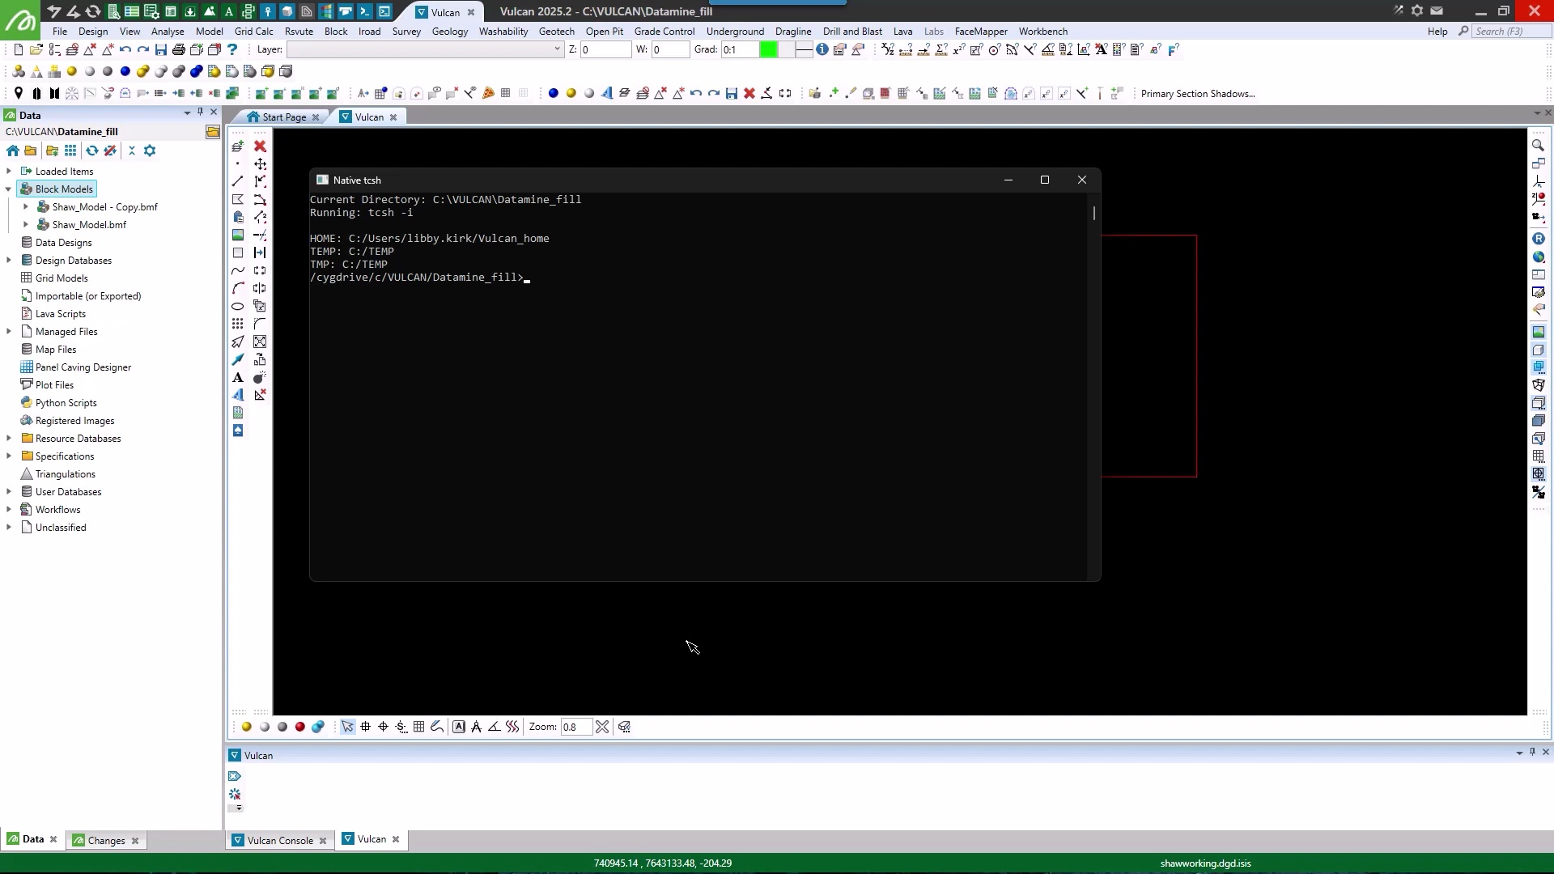Click the red X delete tool
The width and height of the screenshot is (1554, 874).
click(260, 146)
